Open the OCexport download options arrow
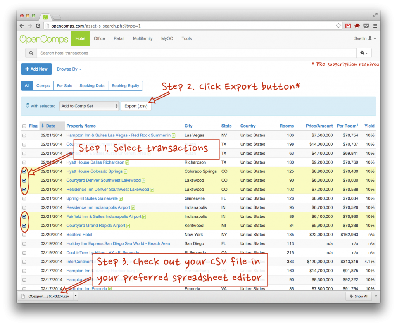Screen dimensions: 397x326 (x=76, y=296)
